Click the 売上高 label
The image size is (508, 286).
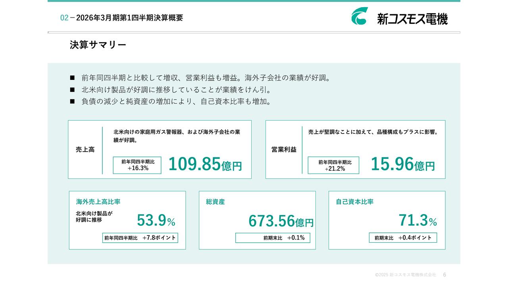[x=85, y=150]
